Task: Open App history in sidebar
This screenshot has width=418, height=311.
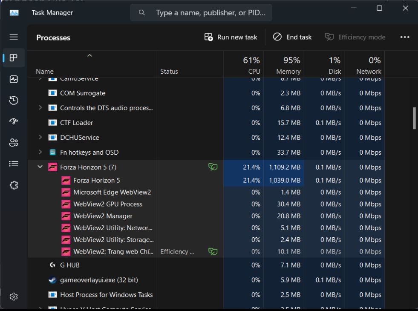Action: coord(14,101)
